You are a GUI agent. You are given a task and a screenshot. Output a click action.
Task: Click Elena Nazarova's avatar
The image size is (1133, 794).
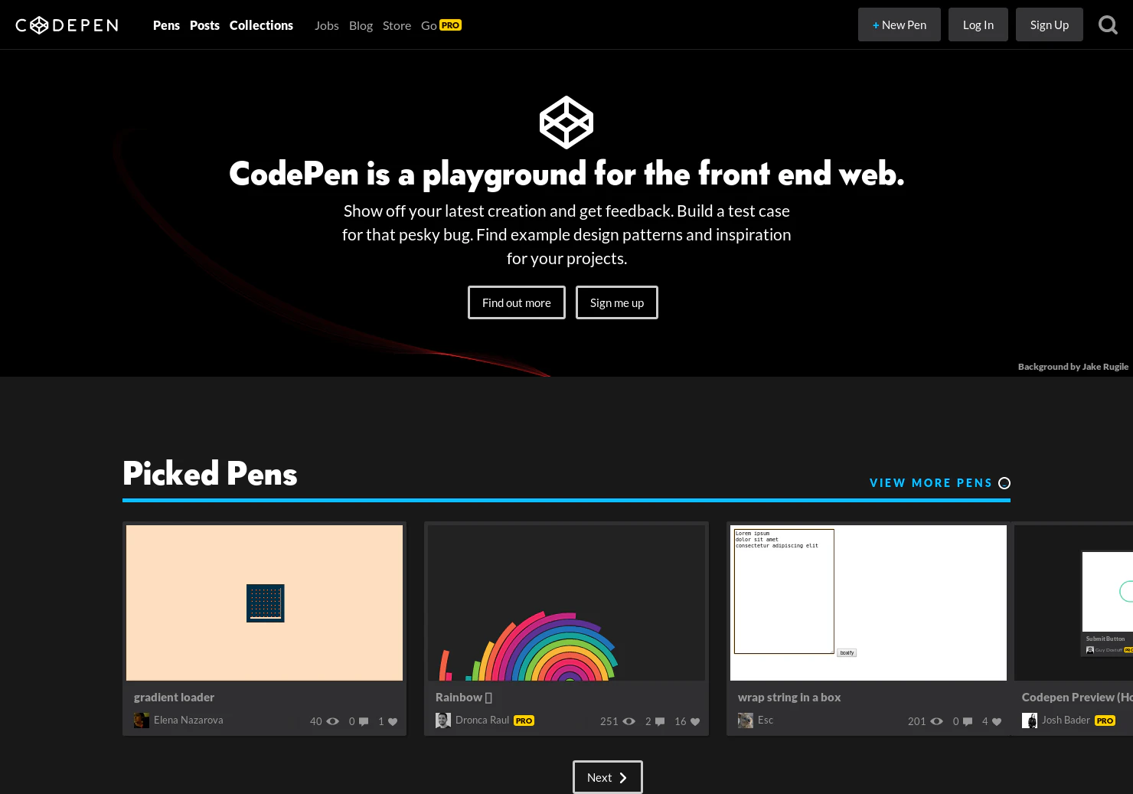(x=142, y=720)
